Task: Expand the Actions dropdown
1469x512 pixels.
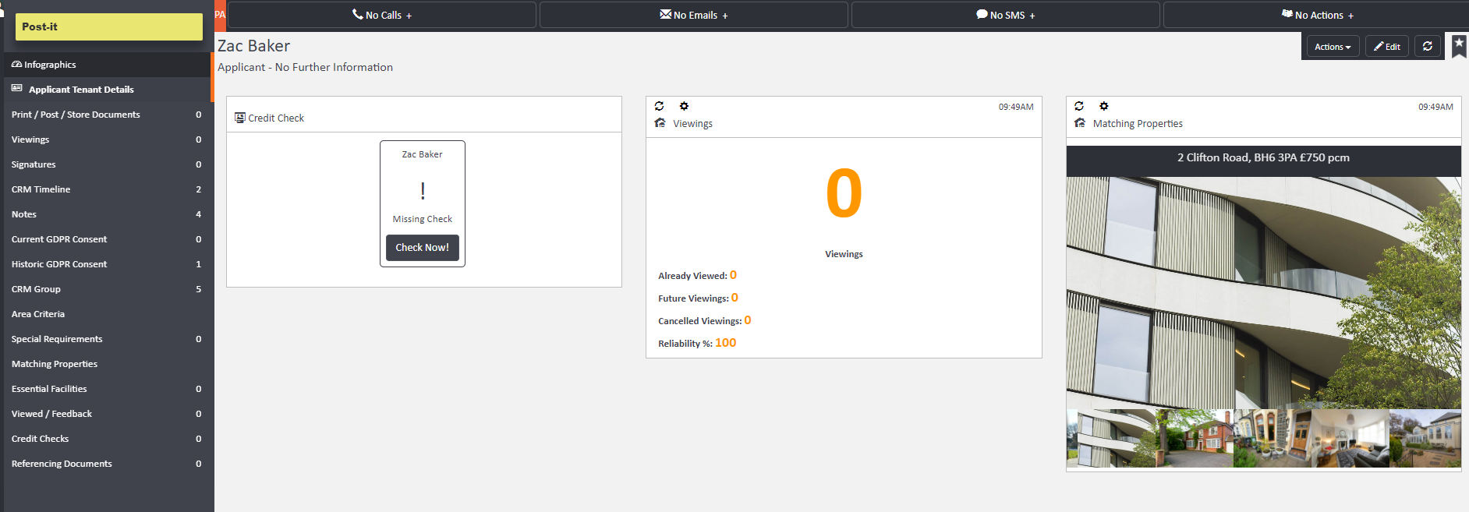Action: 1332,47
